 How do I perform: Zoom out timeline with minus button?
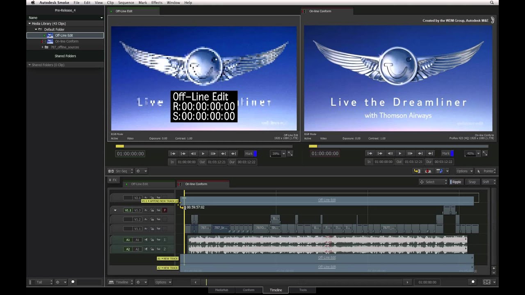pos(493,272)
